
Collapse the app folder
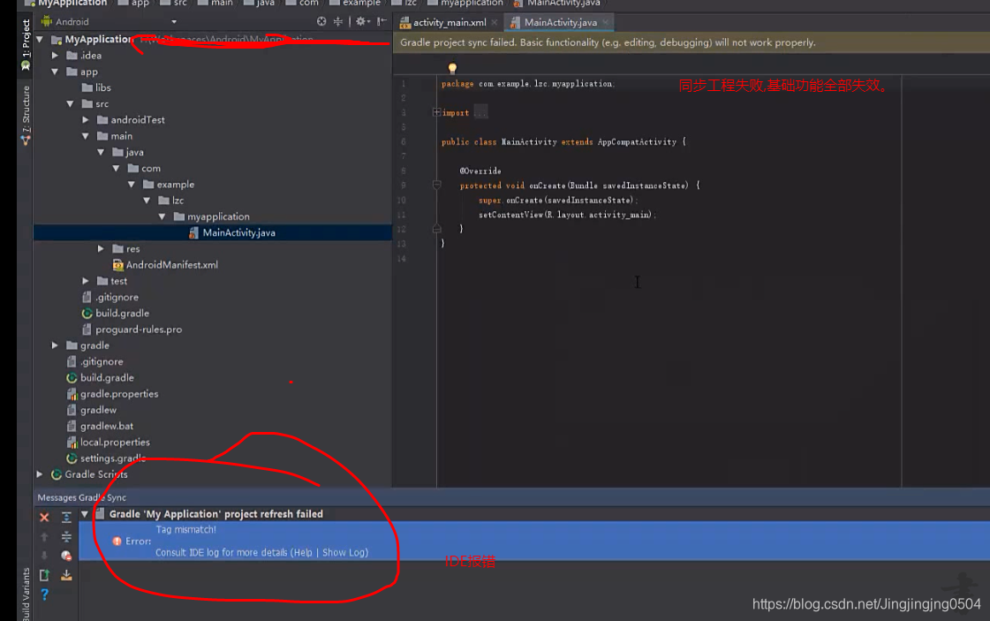(55, 72)
